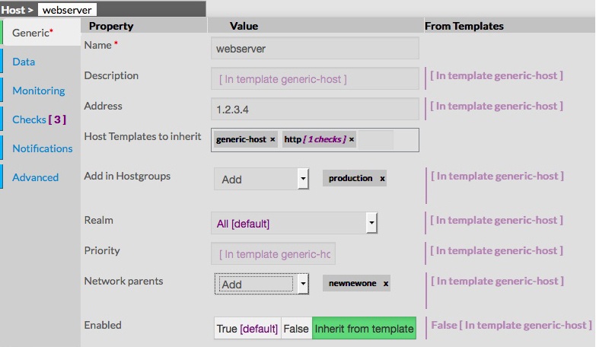Open the Network parents Add dropdown
This screenshot has width=596, height=347.
tap(303, 284)
